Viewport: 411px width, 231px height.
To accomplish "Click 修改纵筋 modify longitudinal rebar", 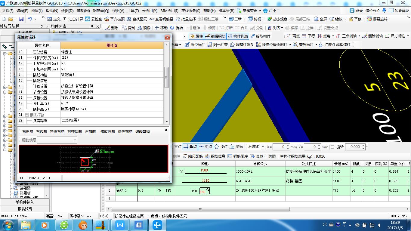I will (x=108, y=132).
